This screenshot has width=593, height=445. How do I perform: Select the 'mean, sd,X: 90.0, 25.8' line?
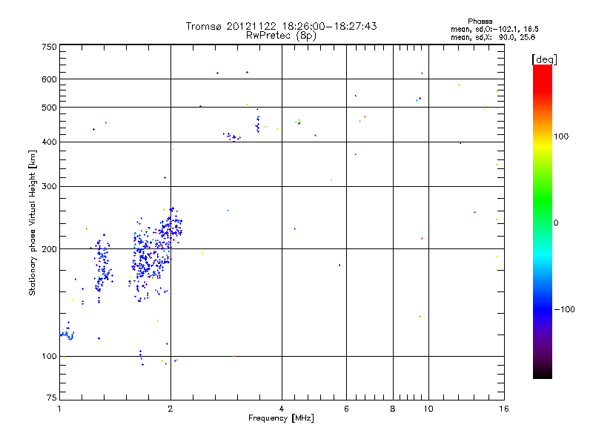[x=493, y=37]
